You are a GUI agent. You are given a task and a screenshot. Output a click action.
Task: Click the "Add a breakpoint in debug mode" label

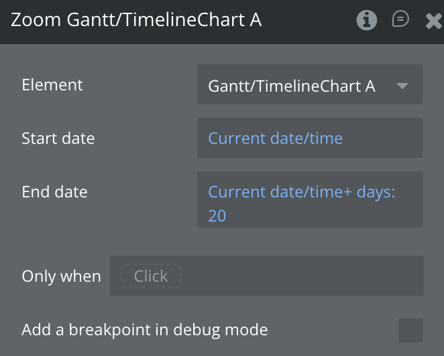[145, 330]
